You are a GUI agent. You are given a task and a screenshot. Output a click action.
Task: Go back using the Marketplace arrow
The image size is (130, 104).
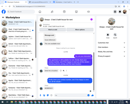(x=3, y=17)
